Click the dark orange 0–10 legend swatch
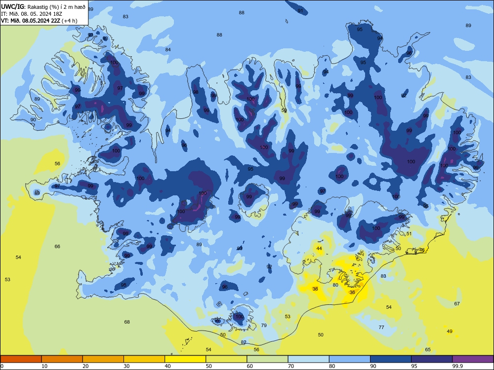Image resolution: width=494 pixels, height=370 pixels. [x=21, y=359]
